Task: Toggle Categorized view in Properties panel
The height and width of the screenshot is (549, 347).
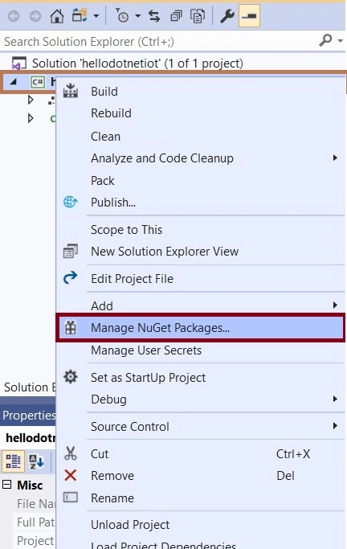Action: 14,461
